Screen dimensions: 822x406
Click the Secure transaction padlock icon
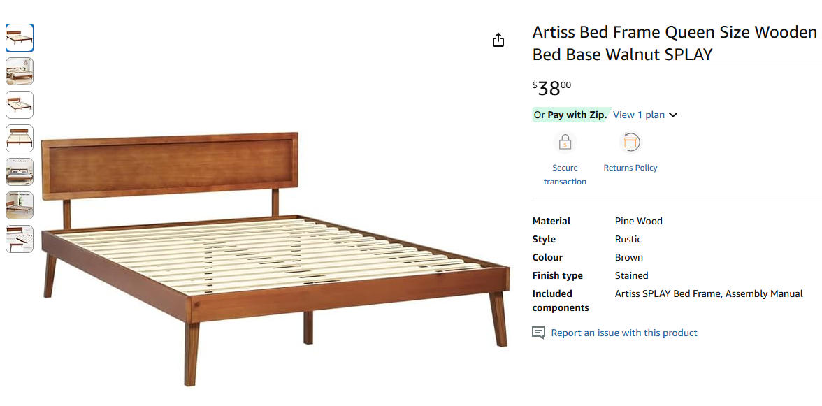pyautogui.click(x=564, y=141)
